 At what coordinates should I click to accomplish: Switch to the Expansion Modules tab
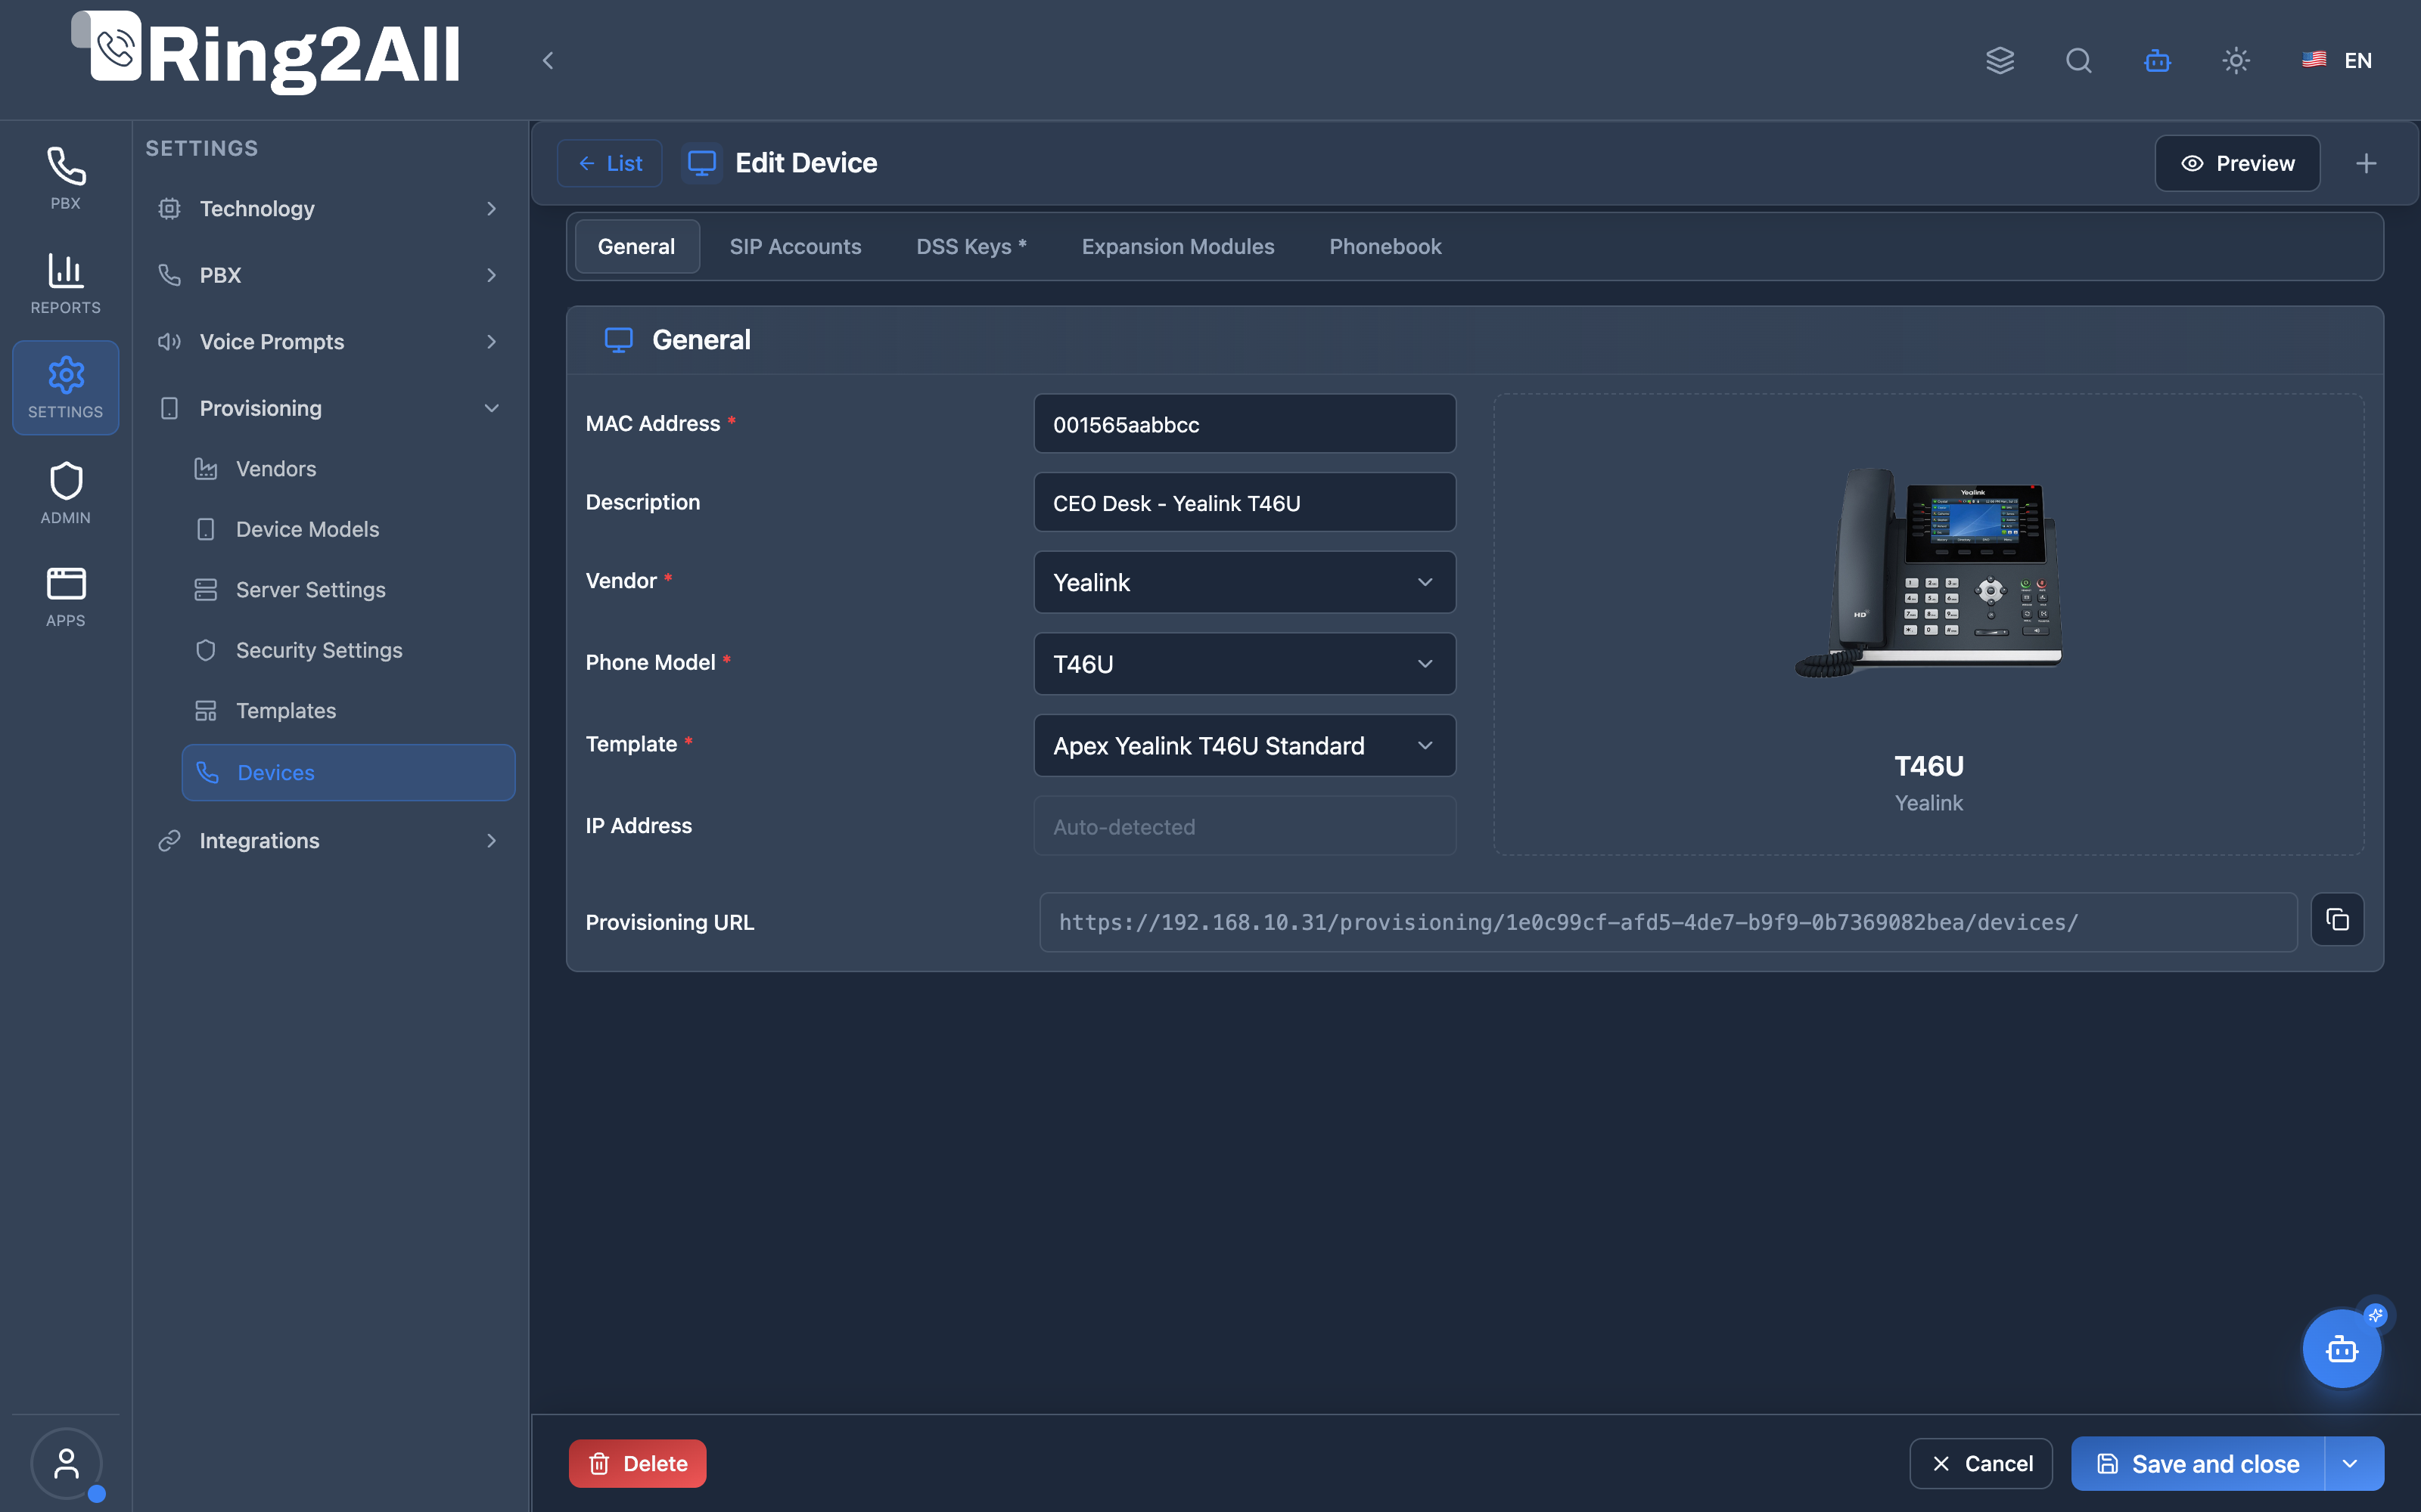coord(1177,247)
